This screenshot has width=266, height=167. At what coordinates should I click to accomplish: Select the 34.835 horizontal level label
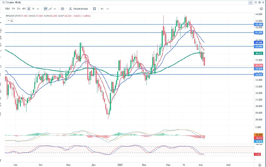point(259,74)
